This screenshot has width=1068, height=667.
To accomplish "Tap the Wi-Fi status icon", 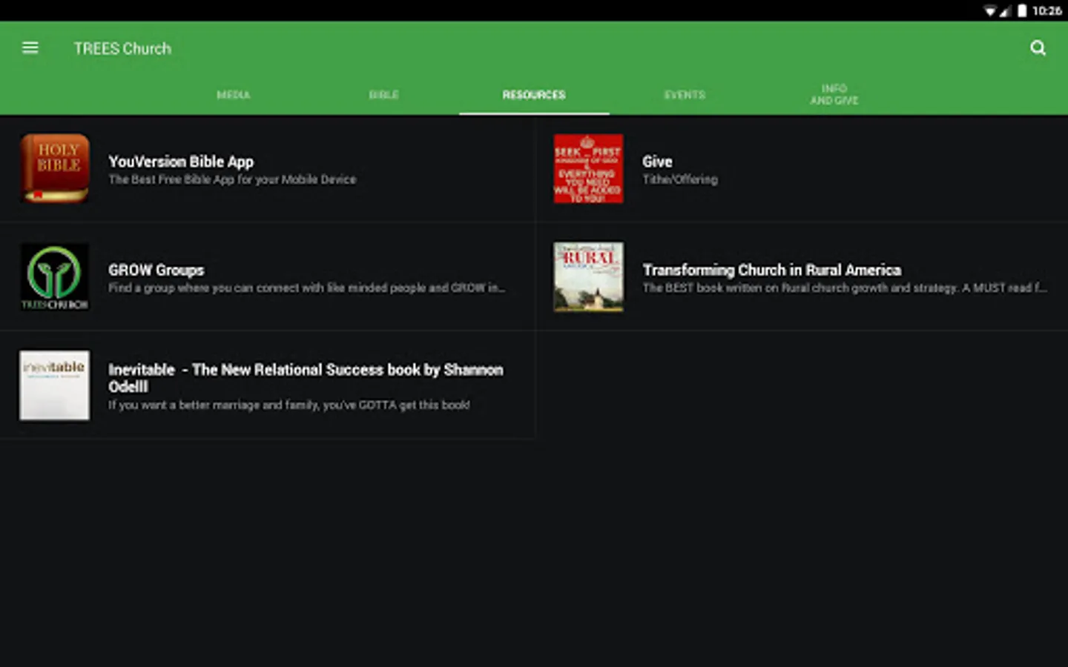I will [990, 10].
